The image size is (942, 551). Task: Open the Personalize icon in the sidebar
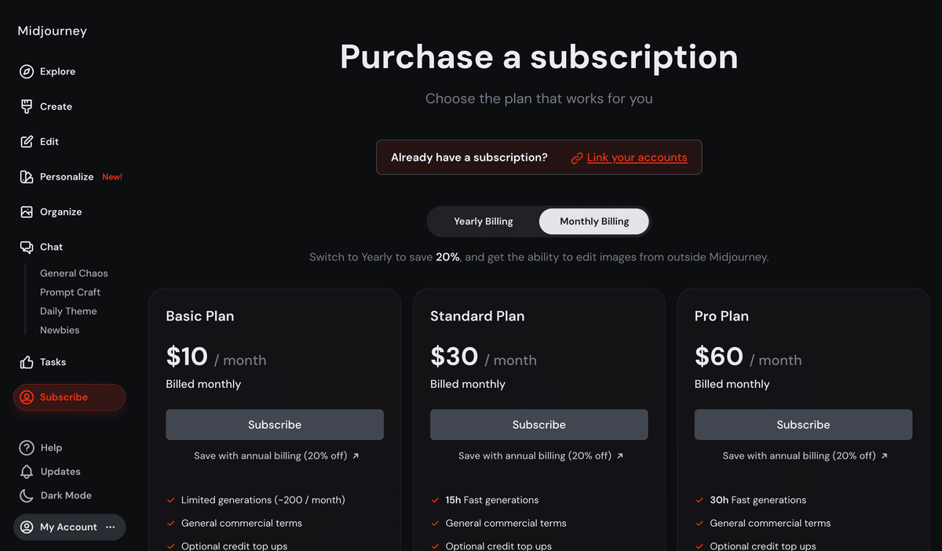click(x=27, y=177)
